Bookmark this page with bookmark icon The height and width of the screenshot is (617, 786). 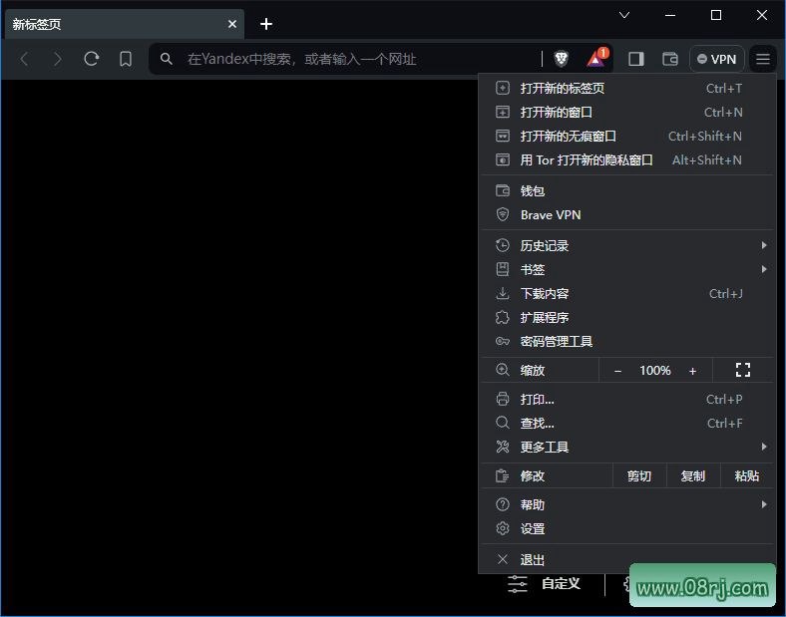point(126,59)
